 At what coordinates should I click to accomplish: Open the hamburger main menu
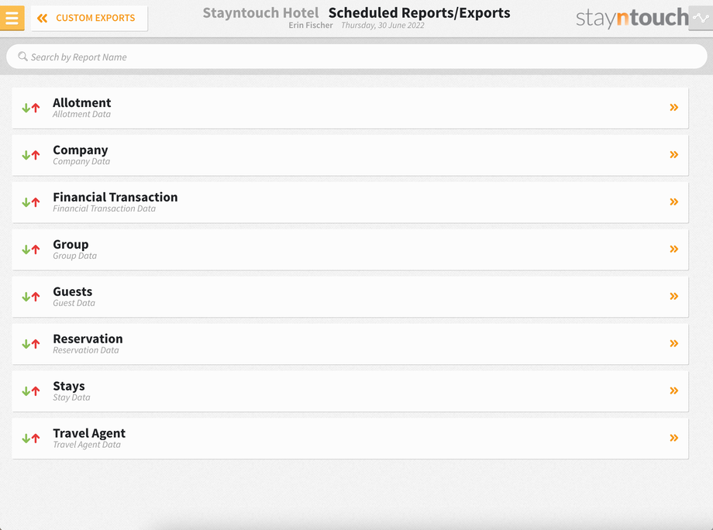pos(12,18)
